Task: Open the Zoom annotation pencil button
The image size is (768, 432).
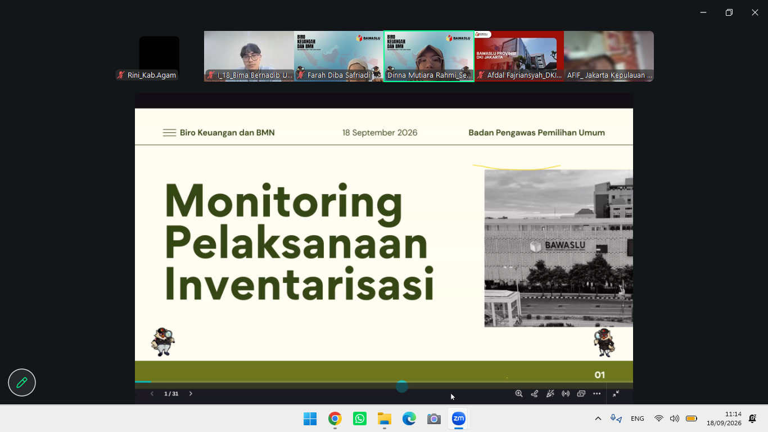Action: click(x=22, y=383)
